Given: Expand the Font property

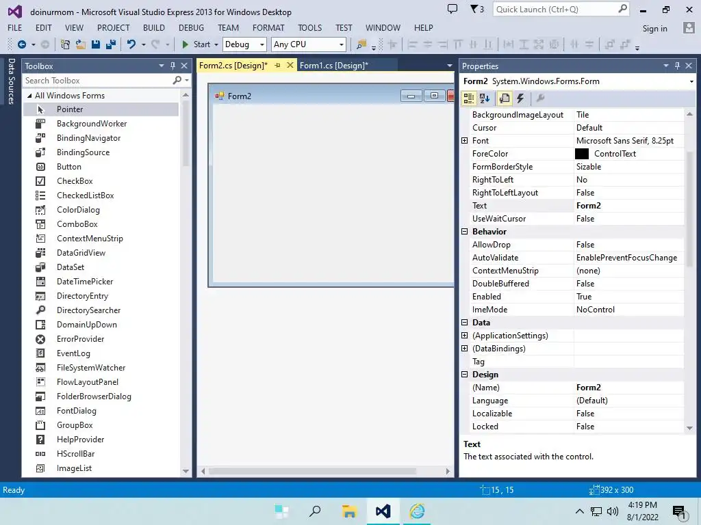Looking at the screenshot, I should pos(465,141).
